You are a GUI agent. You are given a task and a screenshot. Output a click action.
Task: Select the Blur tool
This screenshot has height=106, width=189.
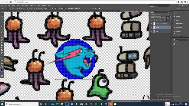2,48
